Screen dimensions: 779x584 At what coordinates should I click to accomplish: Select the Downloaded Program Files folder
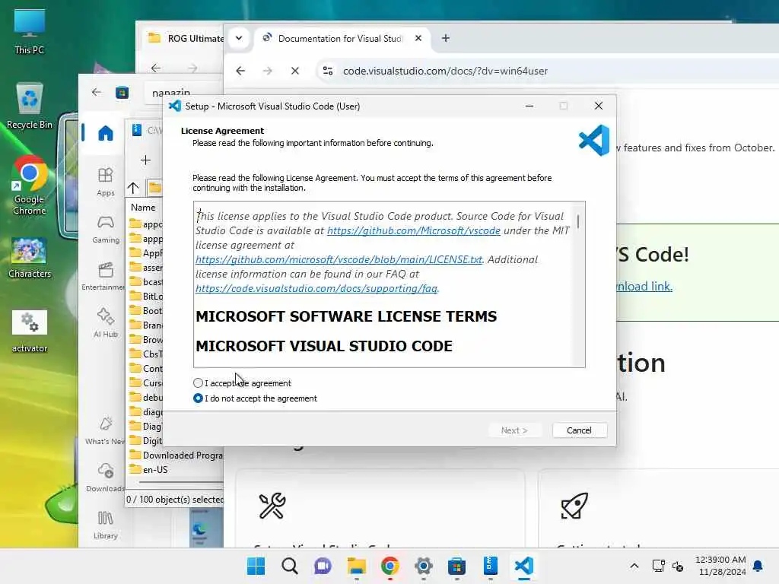[x=176, y=455]
